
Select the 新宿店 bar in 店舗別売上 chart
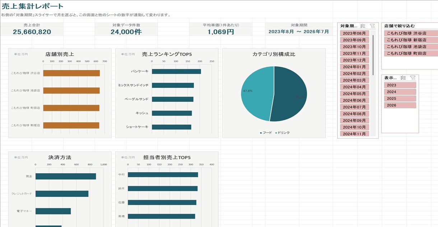71,125
